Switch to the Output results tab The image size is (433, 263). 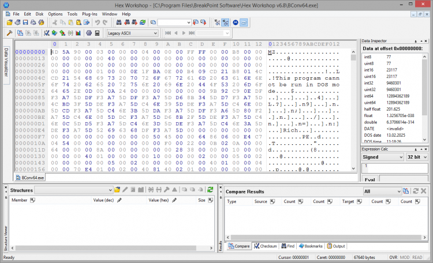(x=336, y=246)
